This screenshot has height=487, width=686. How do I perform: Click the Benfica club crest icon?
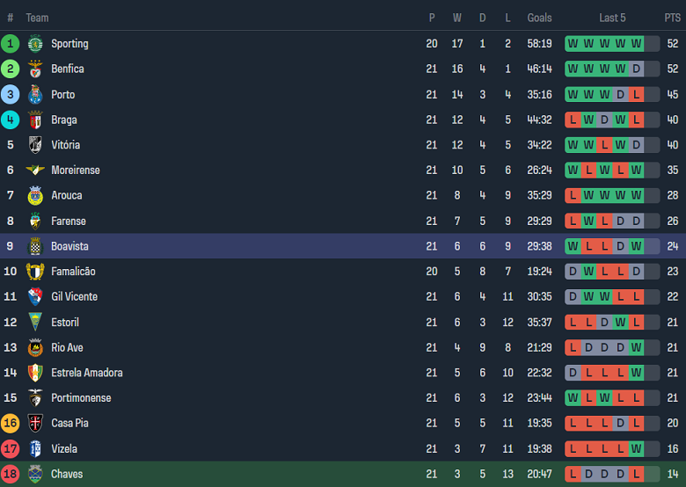(35, 69)
